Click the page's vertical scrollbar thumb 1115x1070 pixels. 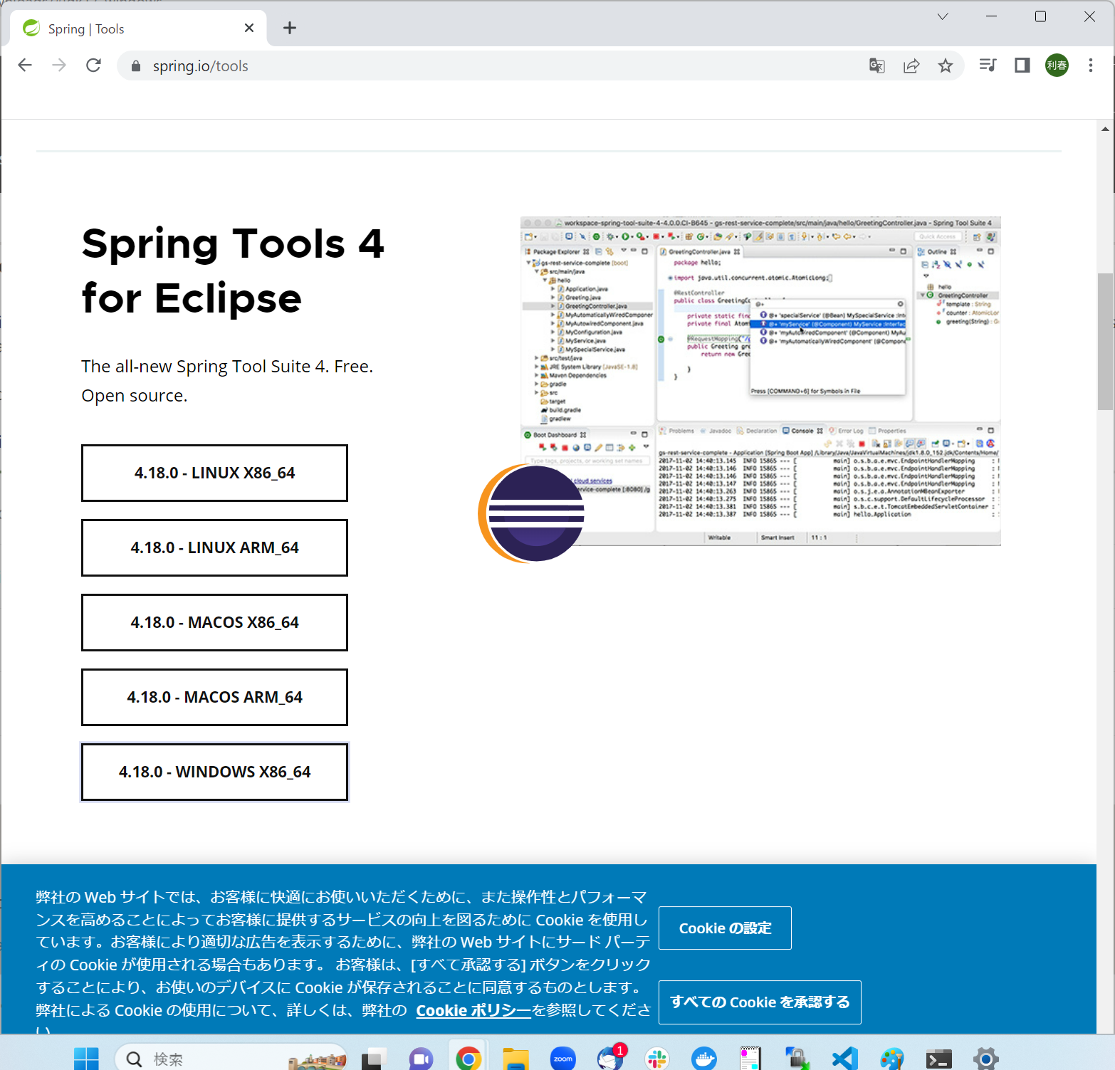(1104, 342)
